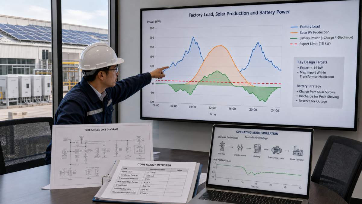
Task: Click the Stable Operation factory icon
Action: point(298,151)
